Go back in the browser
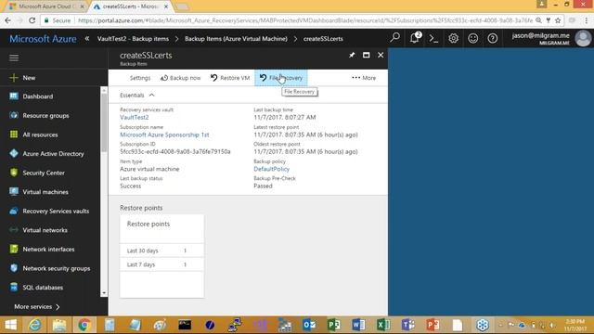594x334 pixels. point(8,20)
